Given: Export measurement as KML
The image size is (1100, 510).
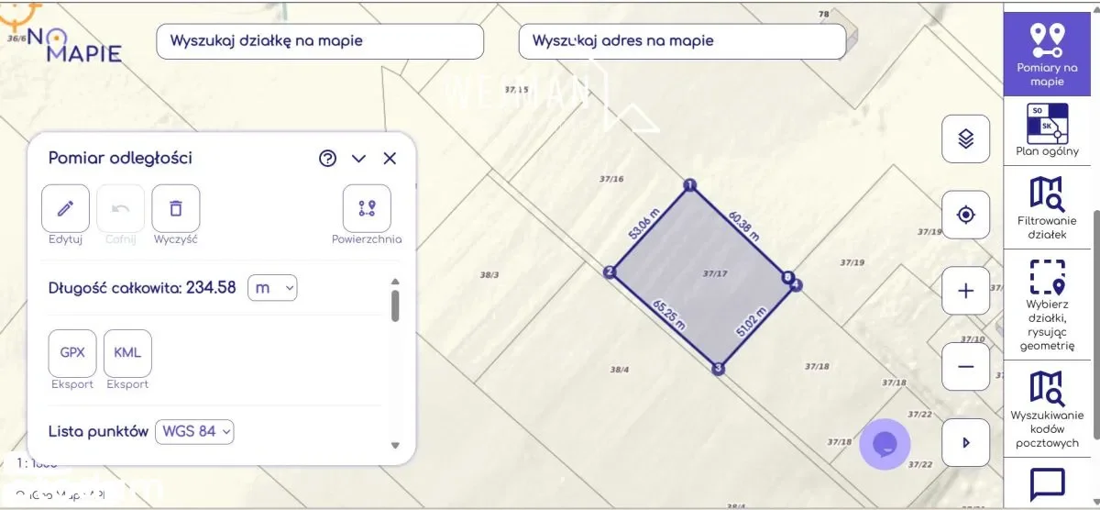Looking at the screenshot, I should 127,353.
